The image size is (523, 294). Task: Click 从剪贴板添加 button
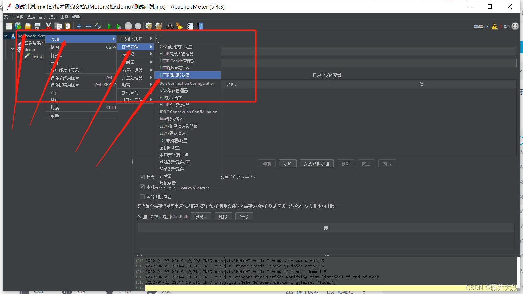317,164
